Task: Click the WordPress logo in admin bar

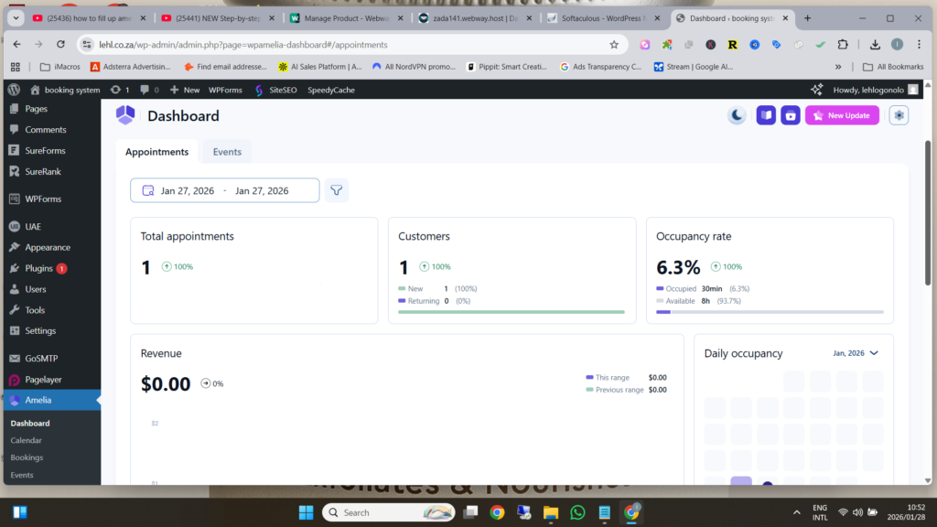Action: tap(14, 90)
